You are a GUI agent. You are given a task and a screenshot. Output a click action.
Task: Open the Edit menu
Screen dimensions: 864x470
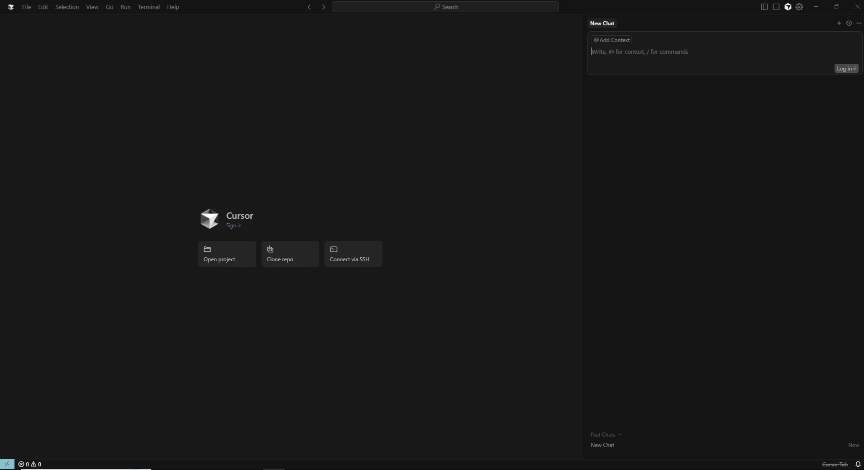coord(43,7)
